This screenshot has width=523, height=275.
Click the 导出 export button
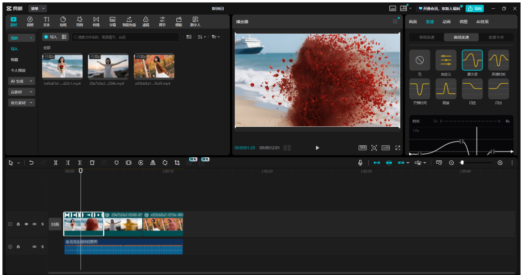tap(475, 9)
